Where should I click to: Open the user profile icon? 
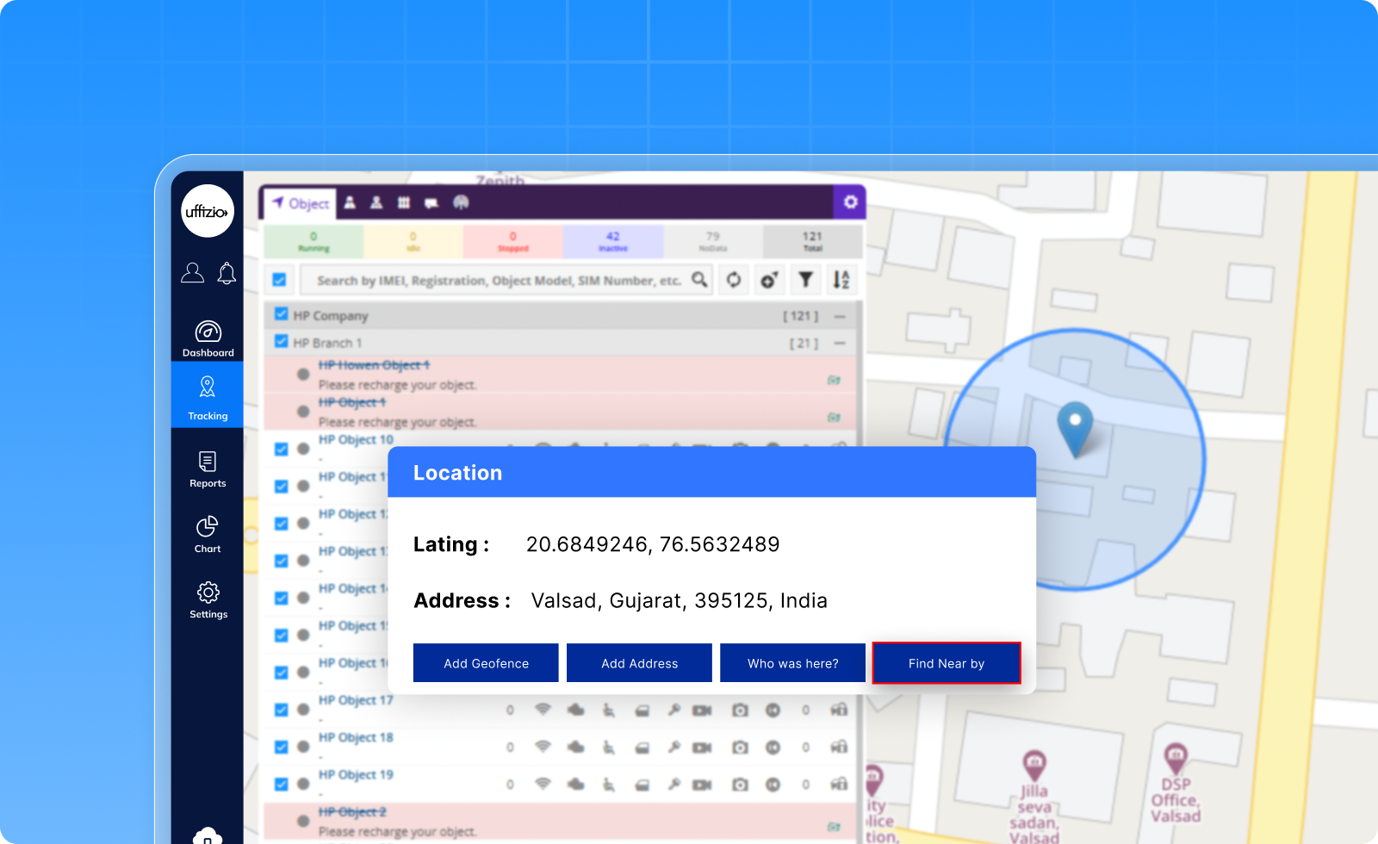click(x=192, y=273)
